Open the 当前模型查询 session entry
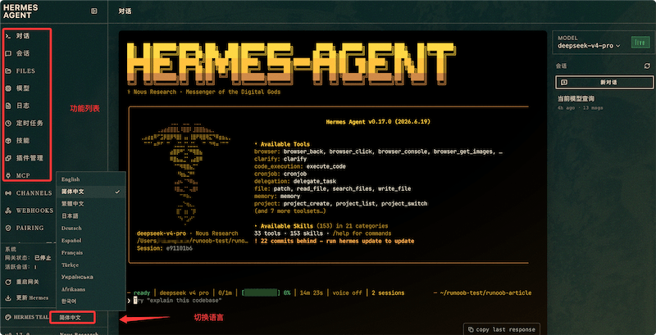This screenshot has height=335, width=656. (x=576, y=99)
